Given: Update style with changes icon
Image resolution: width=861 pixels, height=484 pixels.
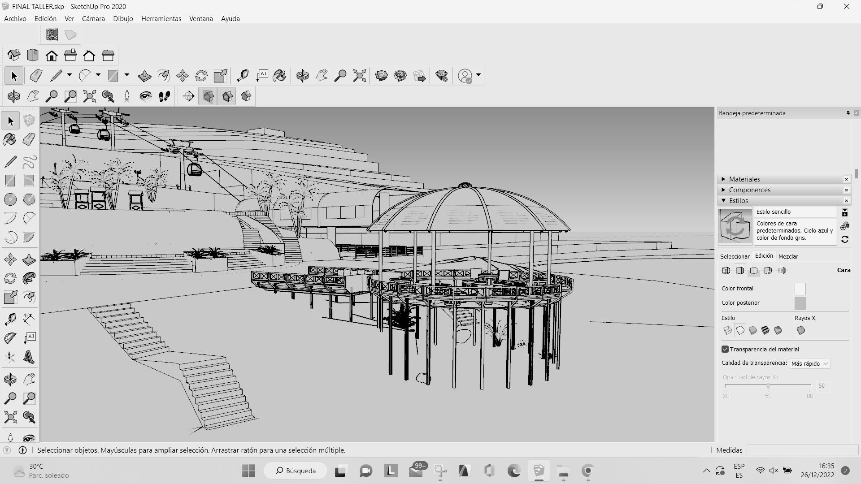Looking at the screenshot, I should coord(845,240).
